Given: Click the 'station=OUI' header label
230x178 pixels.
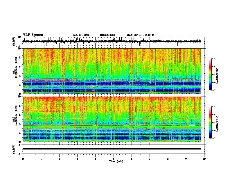Looking at the screenshot, I should (107, 35).
